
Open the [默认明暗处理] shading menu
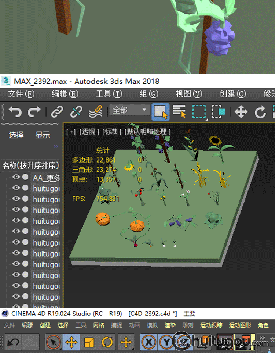[147, 132]
